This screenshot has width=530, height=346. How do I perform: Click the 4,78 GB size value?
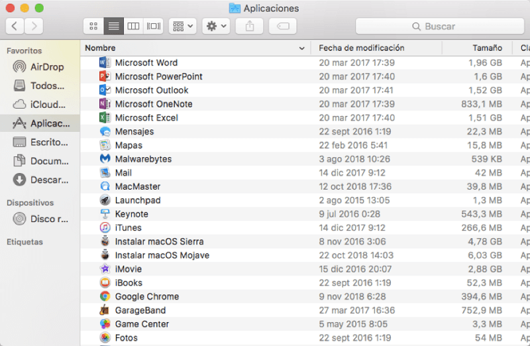(x=485, y=241)
